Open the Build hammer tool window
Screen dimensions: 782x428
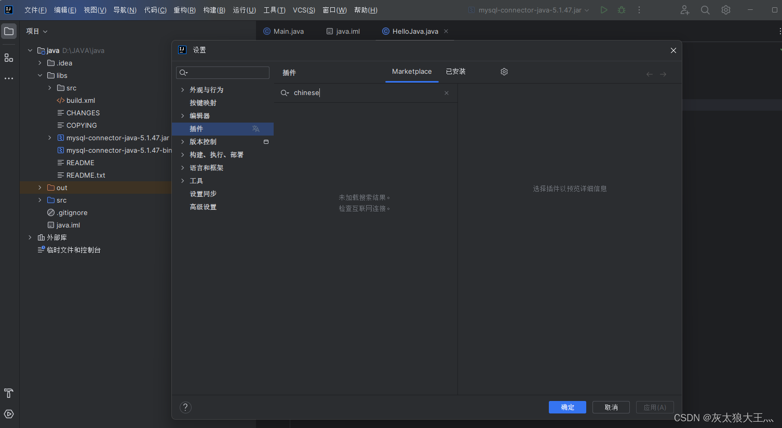tap(8, 393)
